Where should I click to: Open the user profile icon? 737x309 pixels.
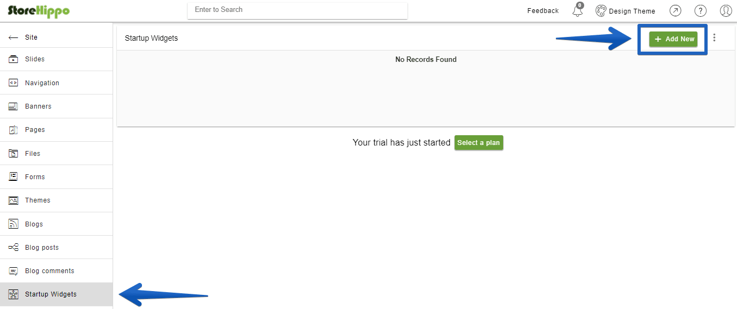pos(726,11)
